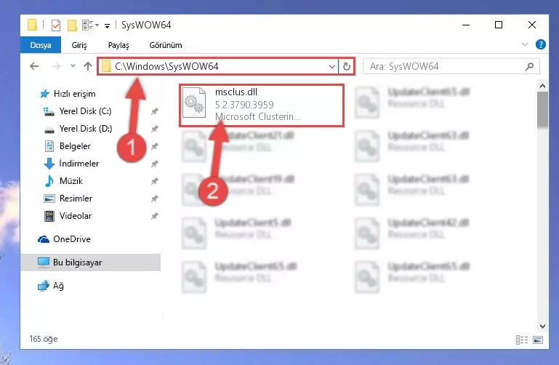Viewport: 559px width, 365px height.
Task: Open the address bar history dropdown
Action: pyautogui.click(x=332, y=67)
